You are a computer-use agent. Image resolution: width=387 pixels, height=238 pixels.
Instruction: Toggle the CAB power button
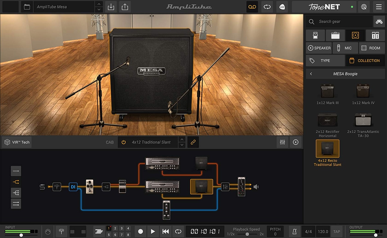click(123, 142)
